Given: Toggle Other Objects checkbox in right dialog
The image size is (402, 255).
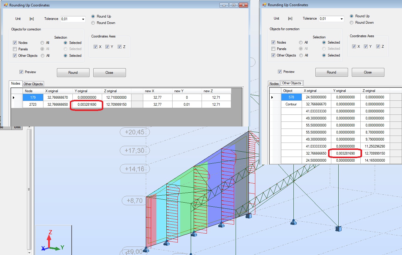Looking at the screenshot, I should (x=273, y=55).
